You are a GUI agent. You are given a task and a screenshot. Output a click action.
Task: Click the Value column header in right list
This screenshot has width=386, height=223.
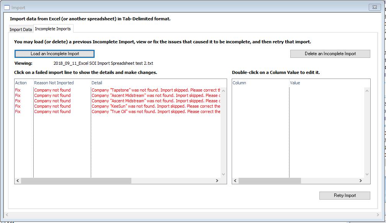click(295, 83)
